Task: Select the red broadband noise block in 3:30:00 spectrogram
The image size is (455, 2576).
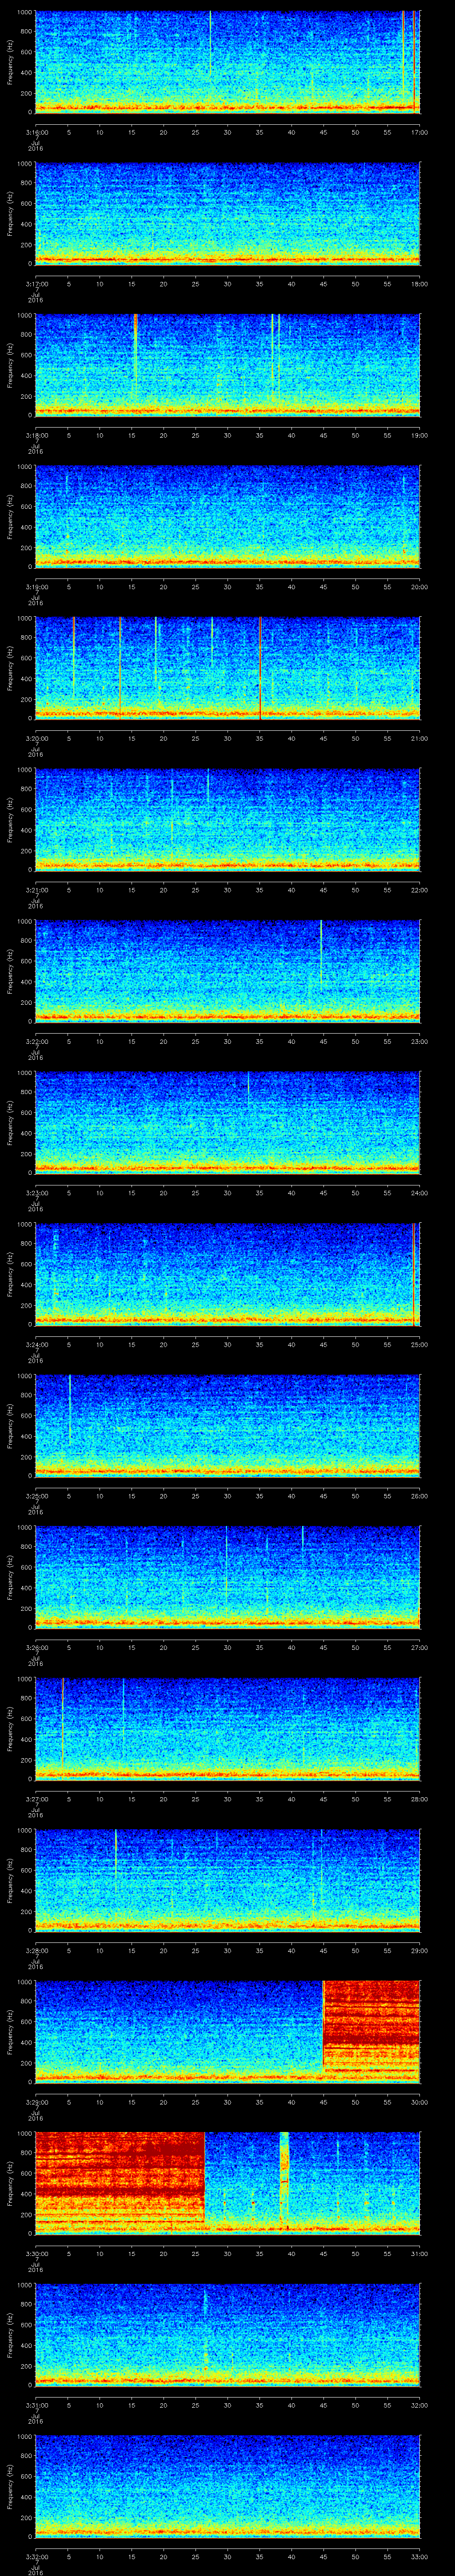Action: coord(120,2178)
